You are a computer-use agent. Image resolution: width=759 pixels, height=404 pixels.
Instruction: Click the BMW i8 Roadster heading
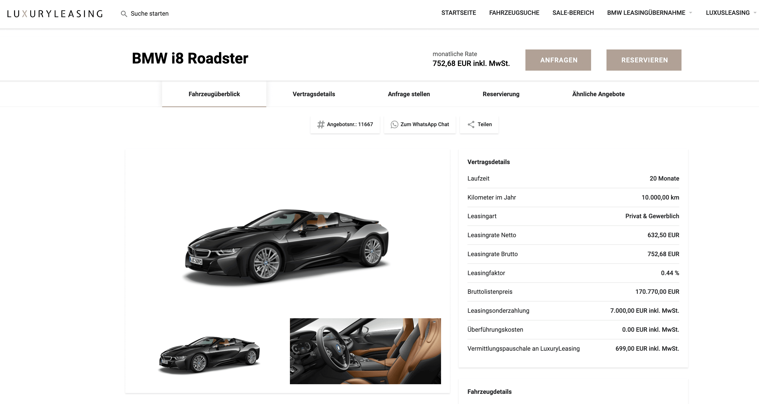190,58
